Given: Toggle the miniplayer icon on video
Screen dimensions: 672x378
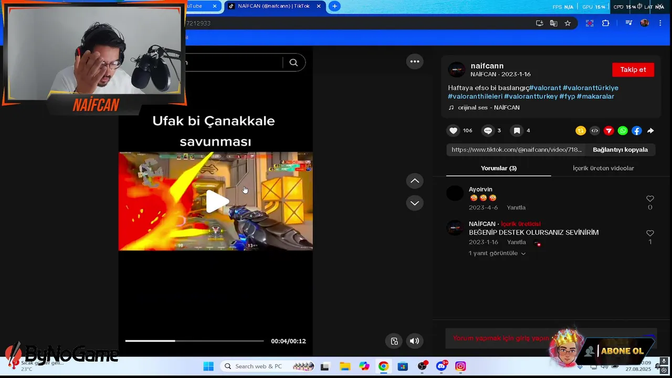Looking at the screenshot, I should coord(394,341).
